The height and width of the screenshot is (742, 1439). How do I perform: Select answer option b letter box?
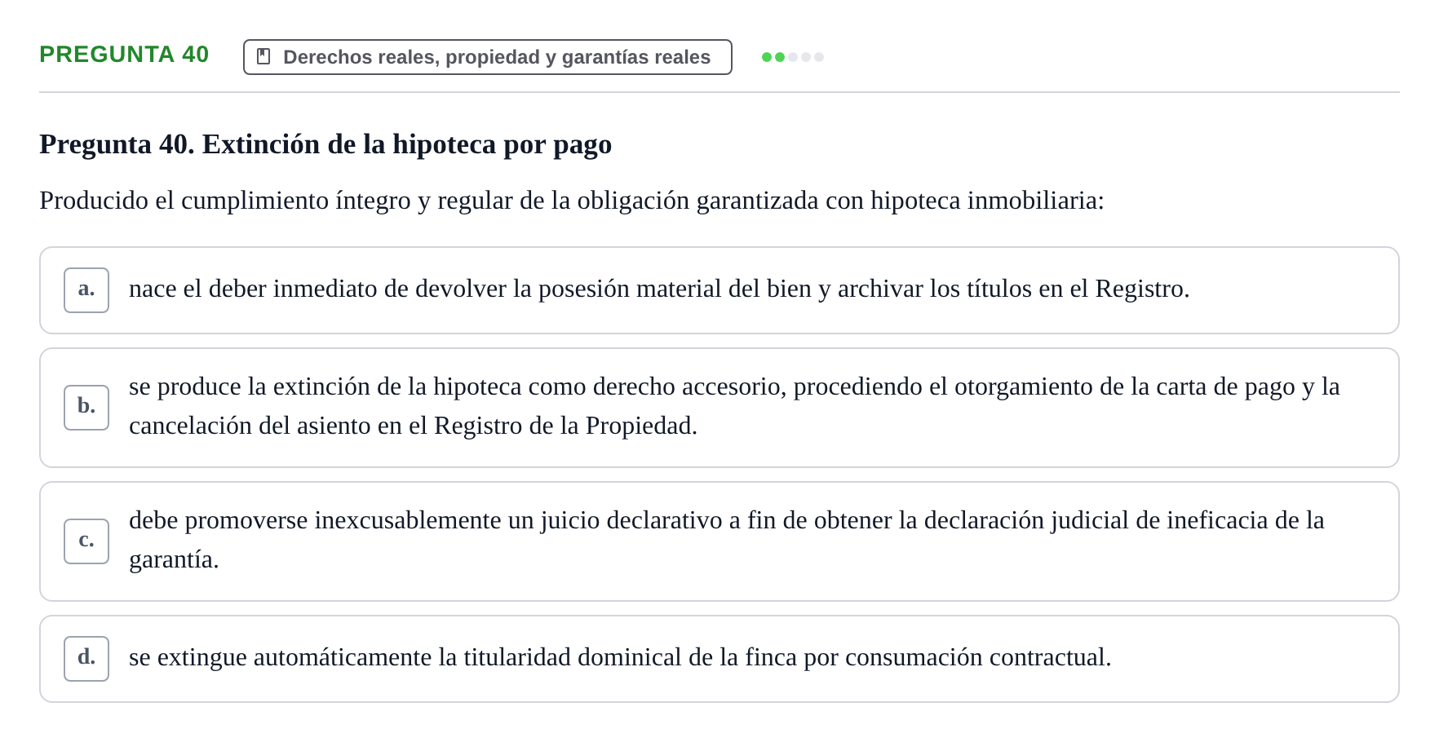(x=86, y=408)
